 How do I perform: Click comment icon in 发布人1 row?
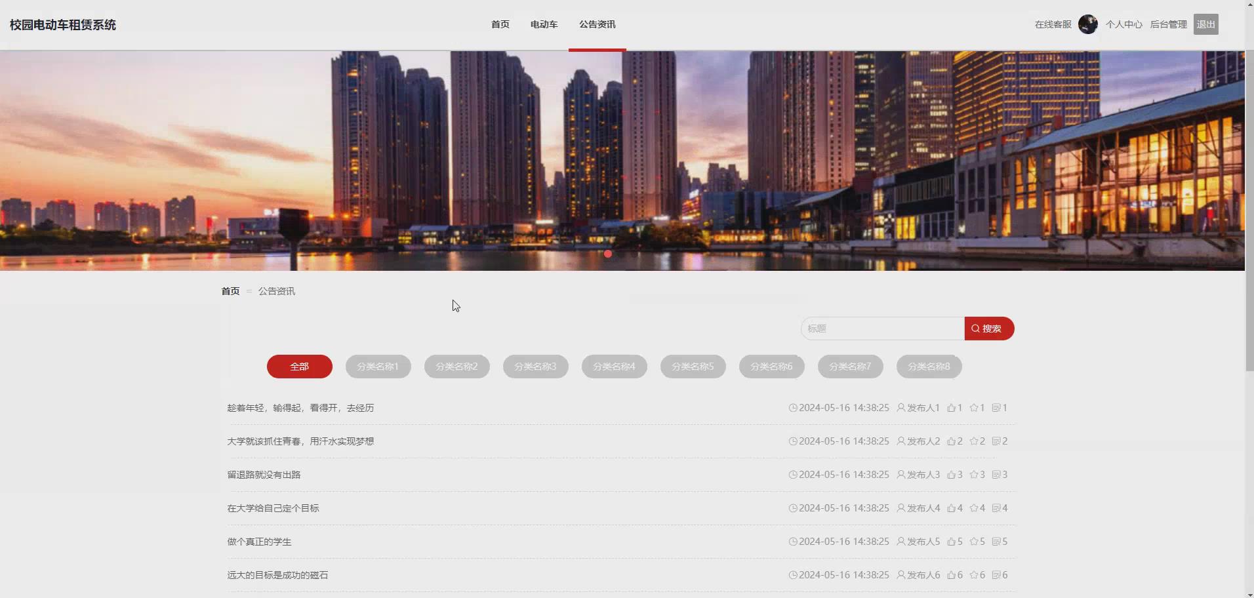[996, 408]
